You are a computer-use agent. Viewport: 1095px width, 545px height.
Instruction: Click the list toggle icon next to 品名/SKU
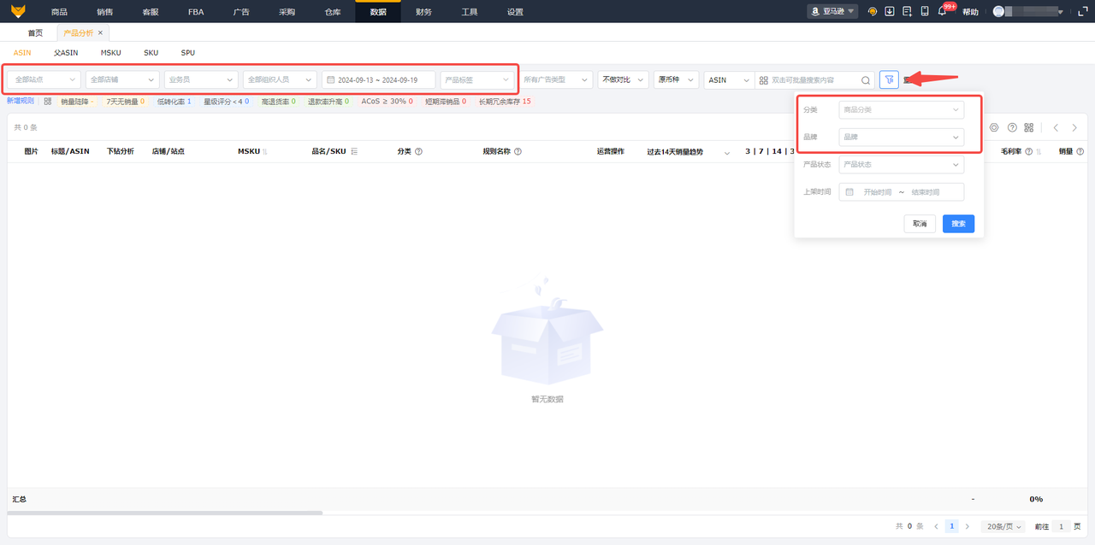[353, 151]
